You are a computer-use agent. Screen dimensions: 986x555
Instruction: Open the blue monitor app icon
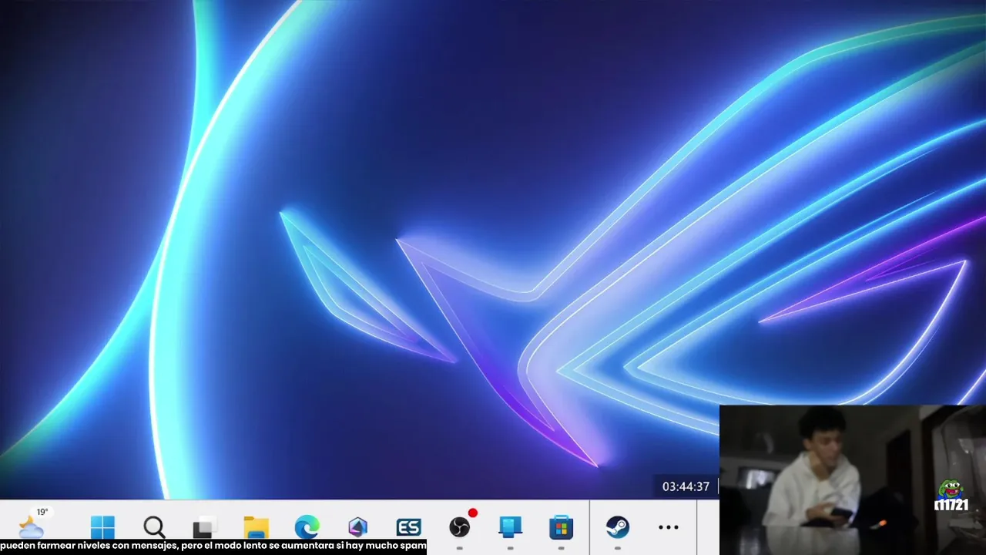pos(510,527)
